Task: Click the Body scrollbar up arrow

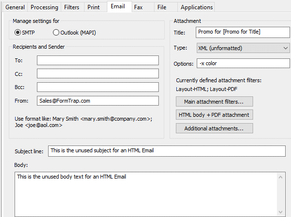Action: coord(281,177)
